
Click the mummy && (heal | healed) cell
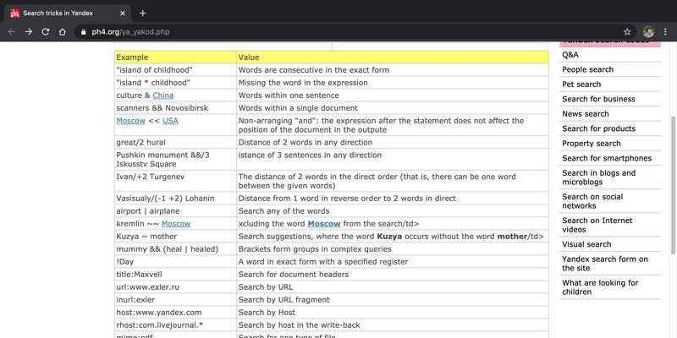tap(176, 249)
